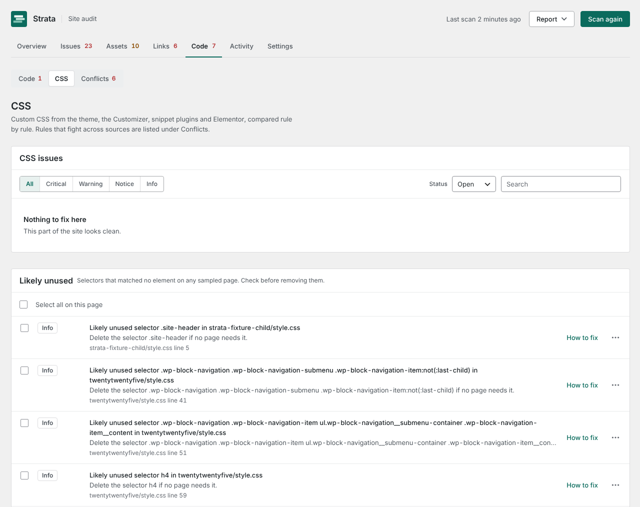The width and height of the screenshot is (640, 507).
Task: Check the style.css line 41 row checkbox
Action: click(24, 370)
